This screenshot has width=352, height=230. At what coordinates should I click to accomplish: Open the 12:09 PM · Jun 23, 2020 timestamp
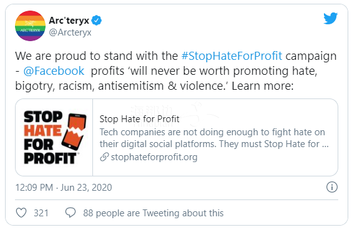(x=64, y=188)
